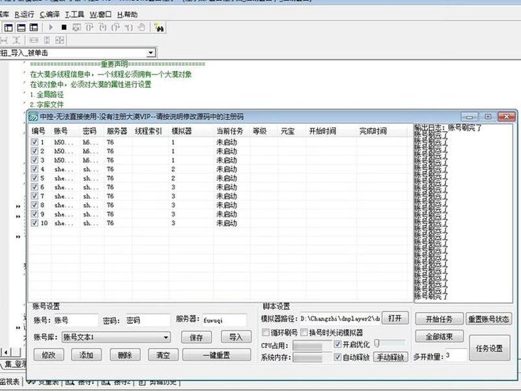Click the Stop black square toolbar icon

pos(64,27)
